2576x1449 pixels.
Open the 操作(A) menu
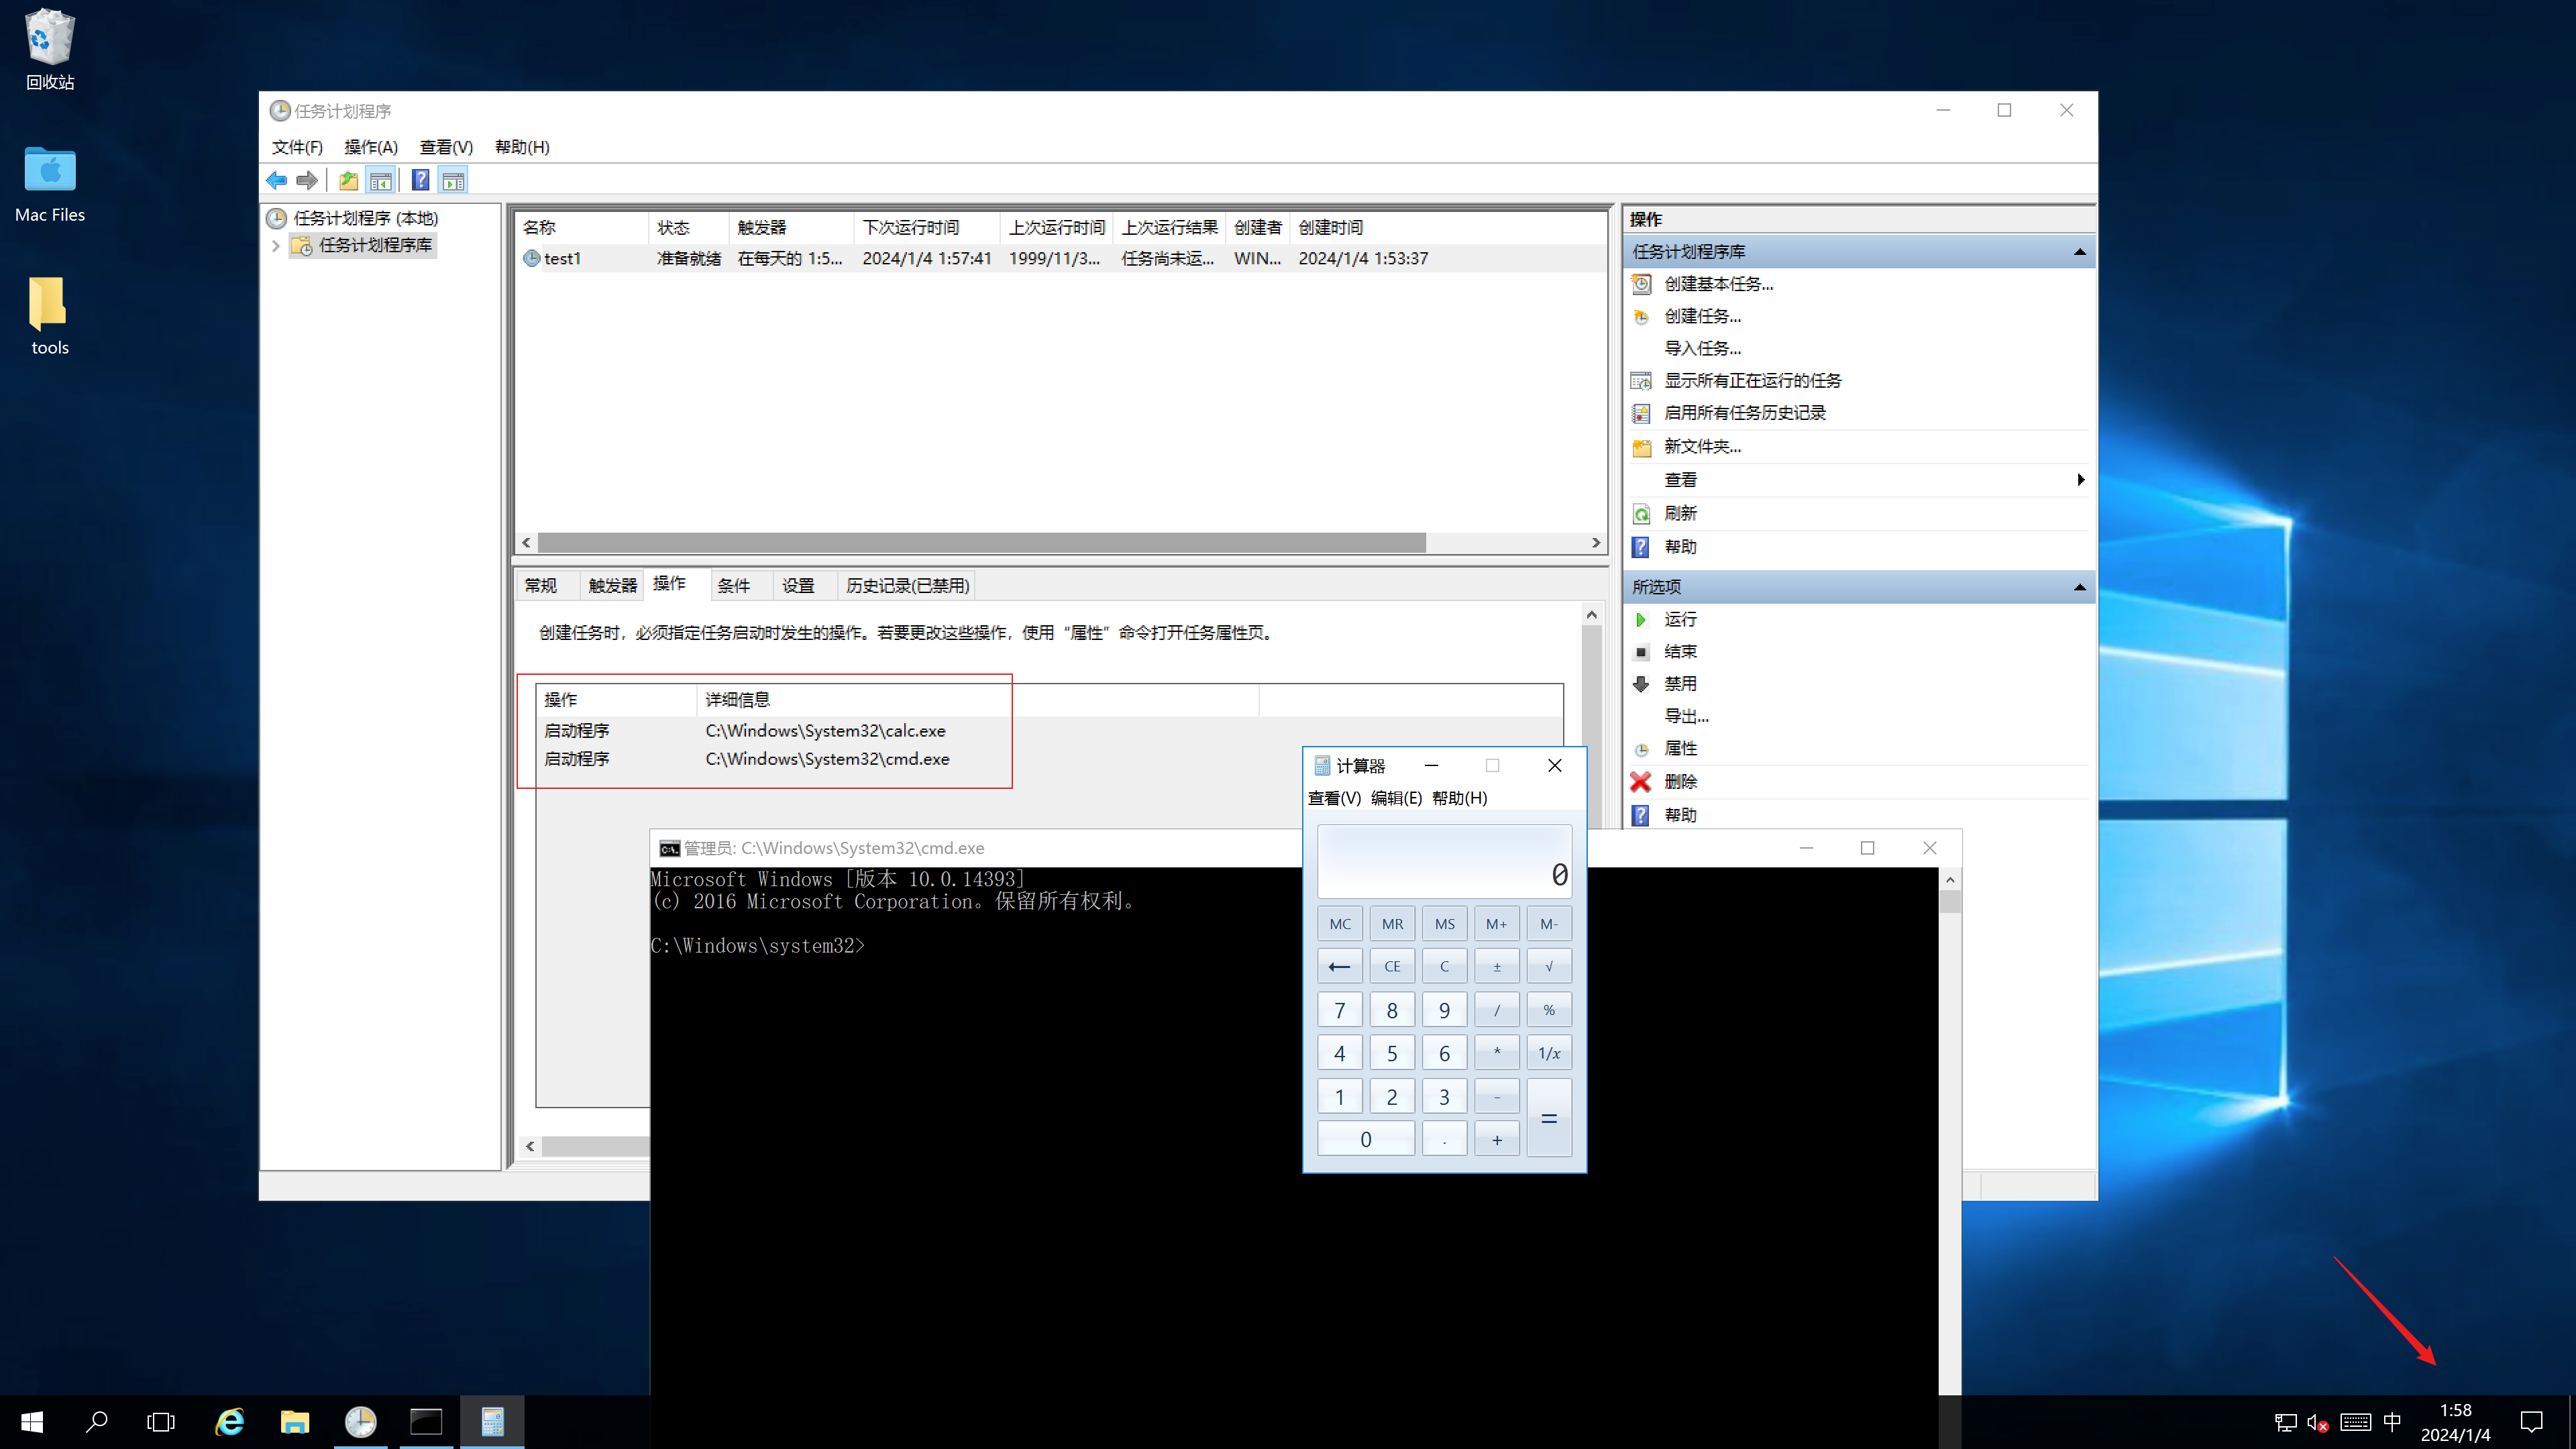coord(371,147)
